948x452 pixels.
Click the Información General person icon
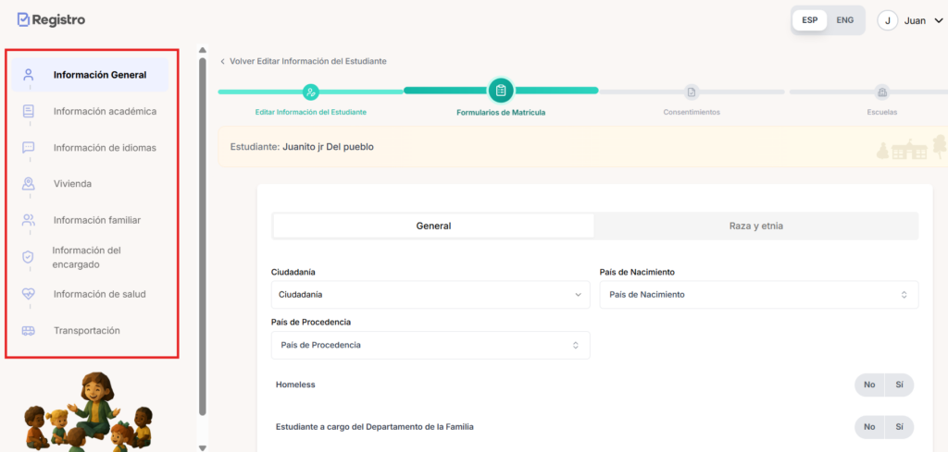point(29,75)
